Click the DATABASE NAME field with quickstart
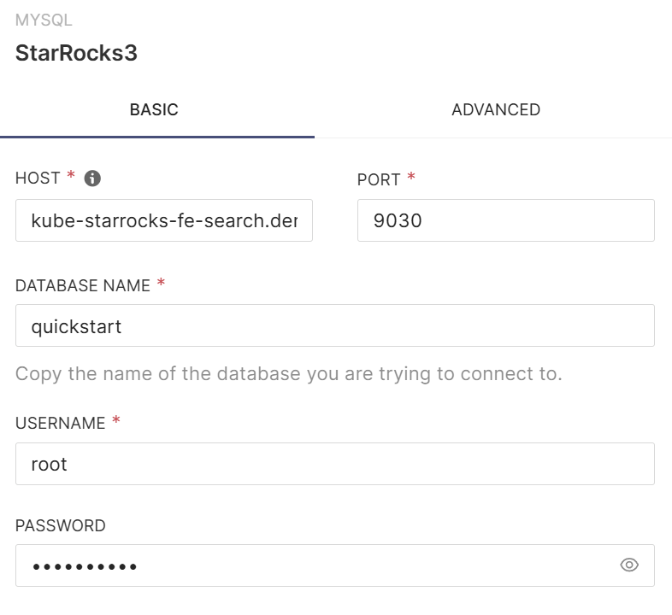This screenshot has height=615, width=672. point(335,326)
